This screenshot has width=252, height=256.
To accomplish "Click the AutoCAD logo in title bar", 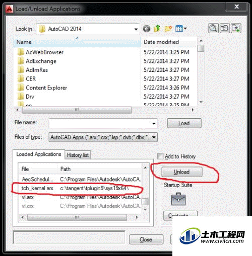I will pyautogui.click(x=9, y=9).
